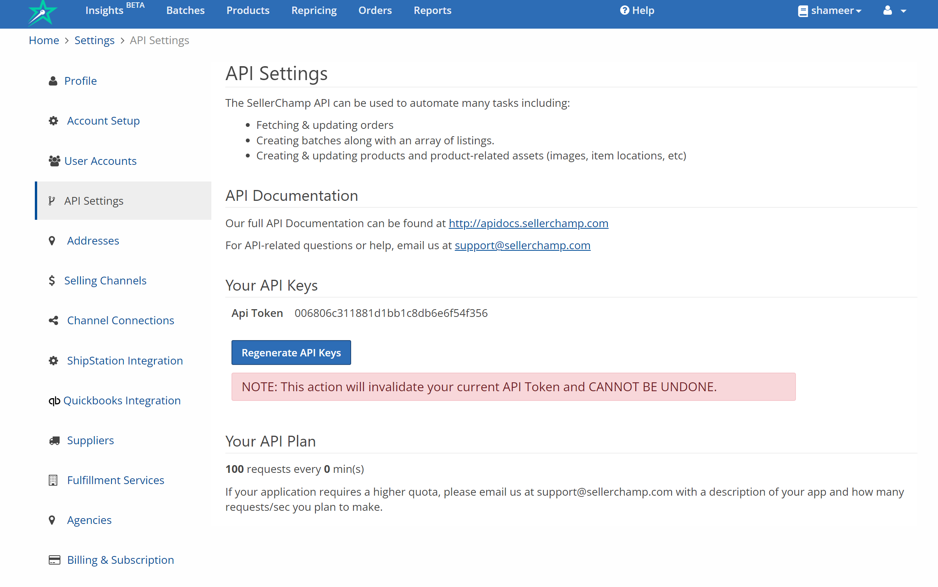Click the API token value 006806c3...
This screenshot has height=587, width=938.
click(391, 313)
